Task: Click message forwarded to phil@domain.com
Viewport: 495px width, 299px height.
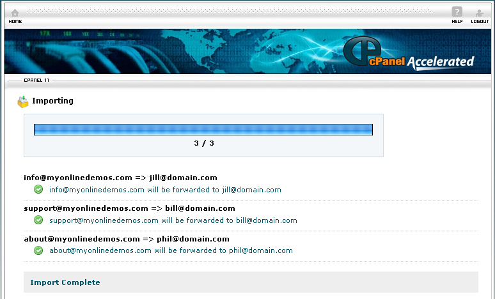Action: point(171,250)
